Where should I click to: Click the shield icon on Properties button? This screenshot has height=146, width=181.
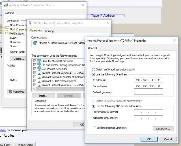(x=10, y=91)
